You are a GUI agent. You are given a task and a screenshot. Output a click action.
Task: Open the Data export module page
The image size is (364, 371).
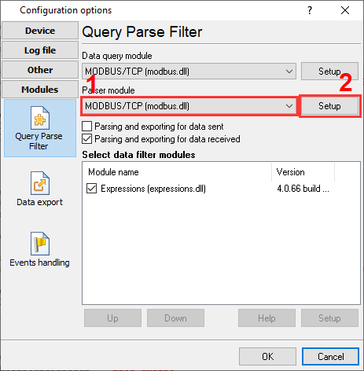click(x=40, y=189)
